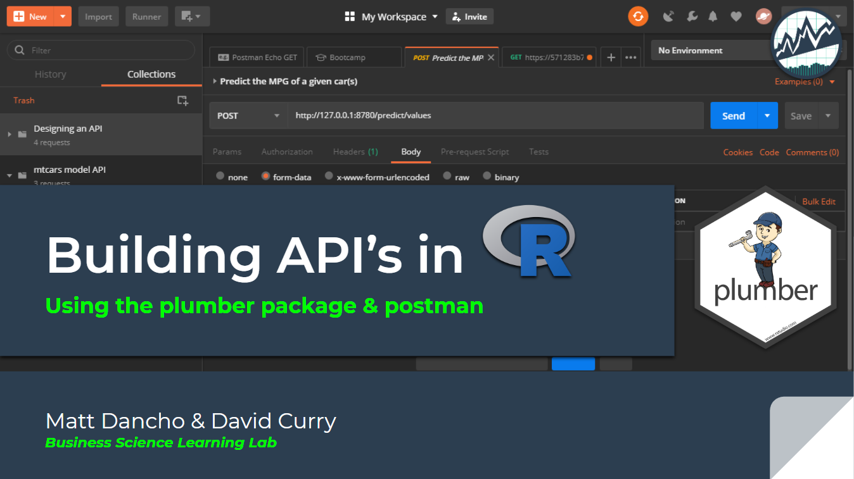
Task: Select the binary body radio button
Action: tap(487, 176)
